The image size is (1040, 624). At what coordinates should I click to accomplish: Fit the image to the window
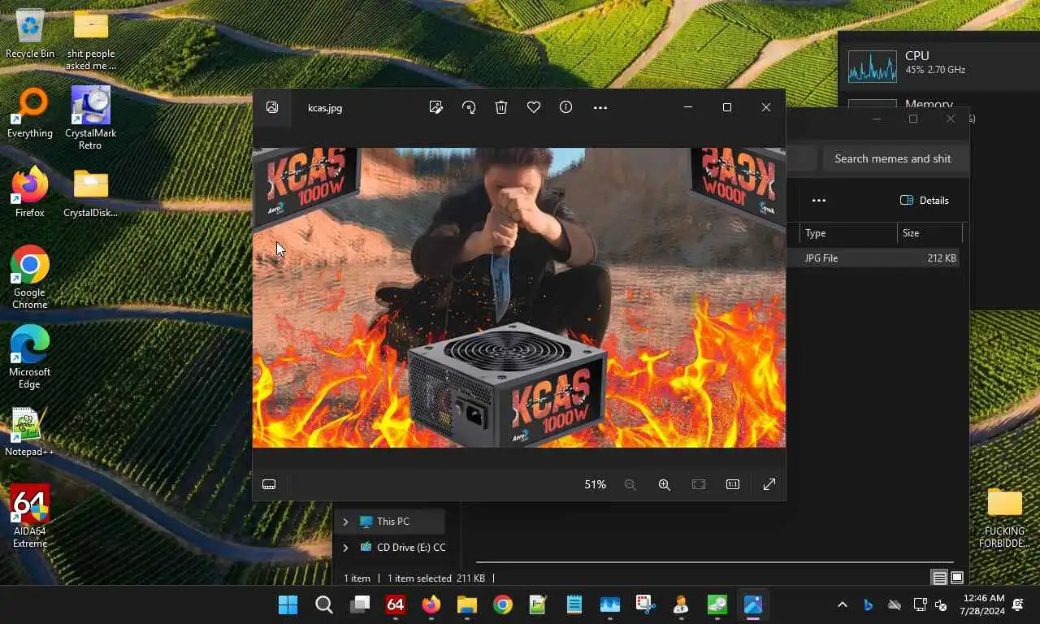point(699,484)
